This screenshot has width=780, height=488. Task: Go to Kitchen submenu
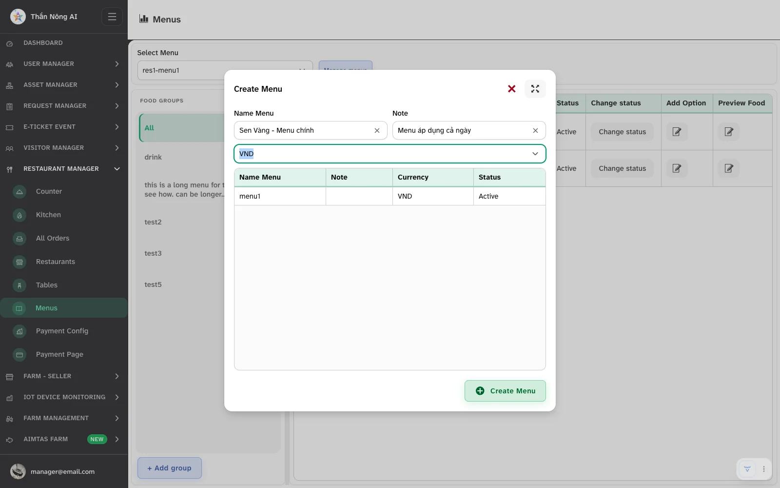coord(48,215)
